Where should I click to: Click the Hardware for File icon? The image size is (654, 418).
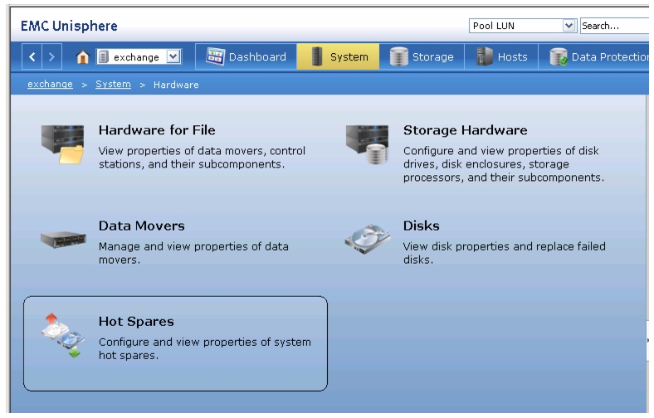(62, 144)
